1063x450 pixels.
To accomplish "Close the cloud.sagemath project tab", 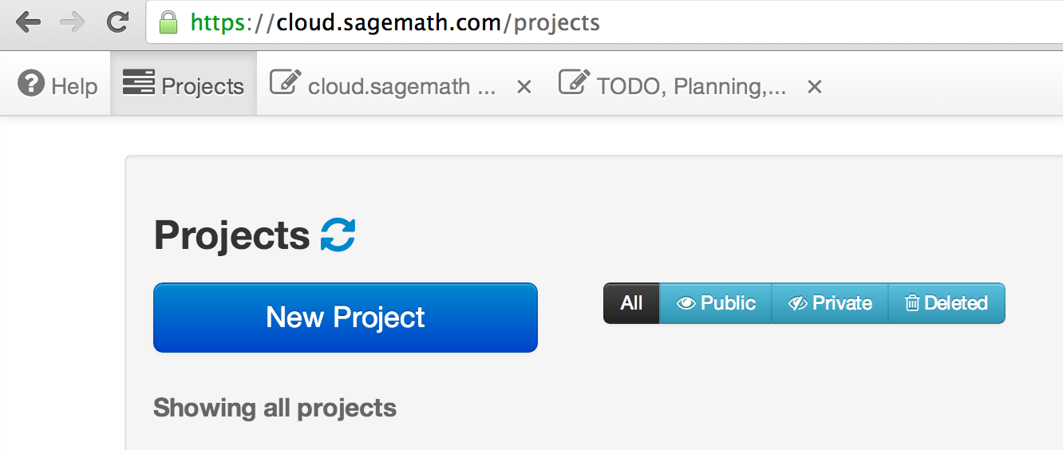I will [524, 87].
